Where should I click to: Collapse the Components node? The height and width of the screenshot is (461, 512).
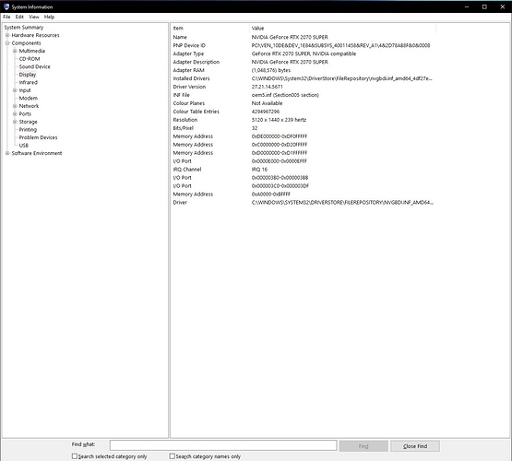point(7,43)
